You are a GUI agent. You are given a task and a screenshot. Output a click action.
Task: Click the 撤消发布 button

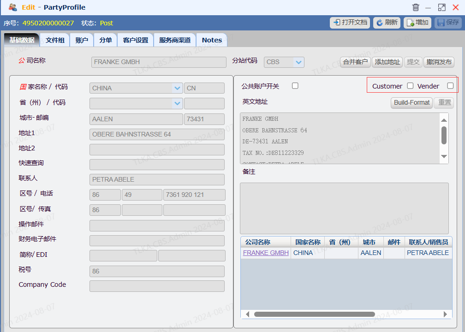439,62
